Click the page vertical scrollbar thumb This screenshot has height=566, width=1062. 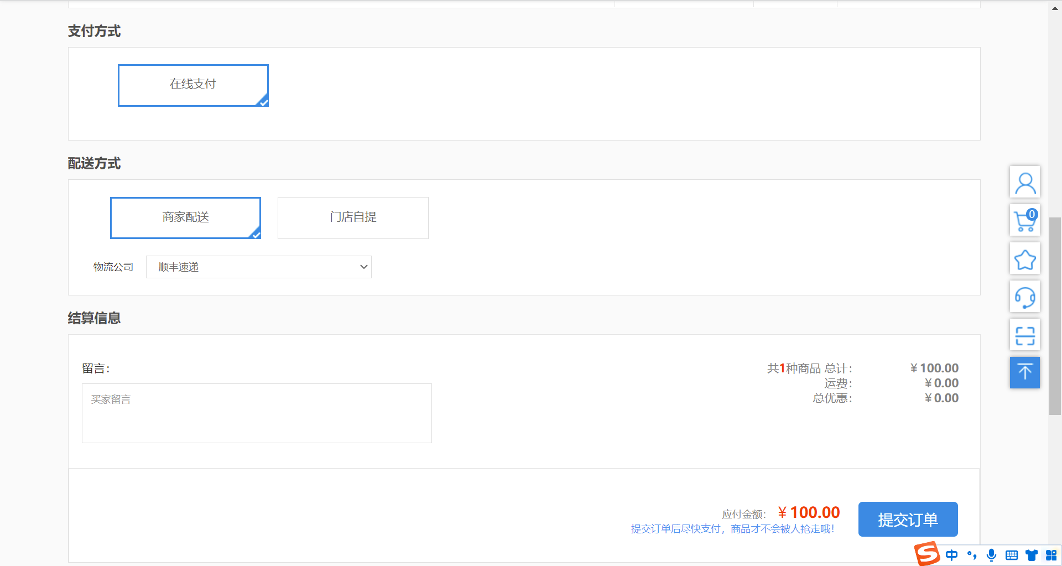[x=1055, y=315]
